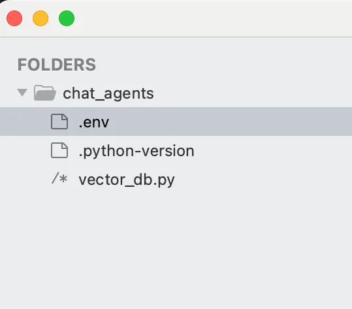Viewport: 352px width, 309px height.
Task: Click the /* source icon of vector_db.py
Action: (x=59, y=179)
